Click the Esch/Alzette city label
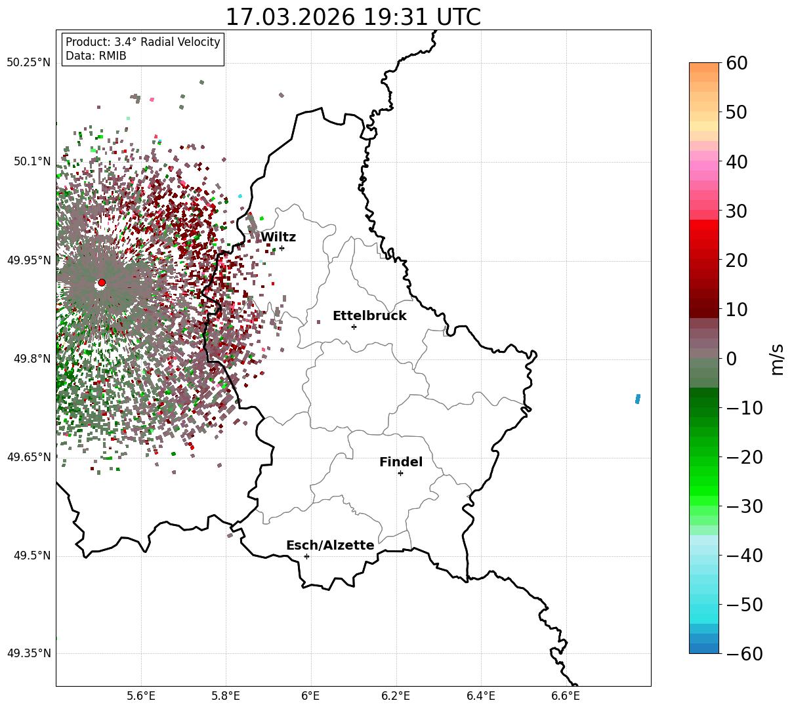792x709 pixels. [330, 546]
